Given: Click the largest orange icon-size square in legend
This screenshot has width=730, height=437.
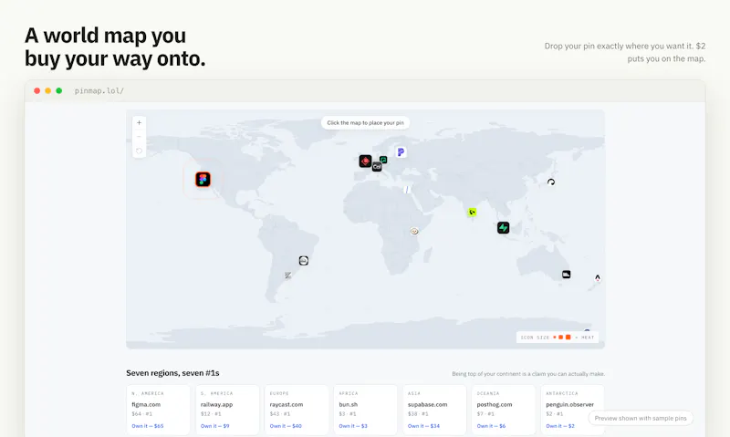Looking at the screenshot, I should point(568,337).
